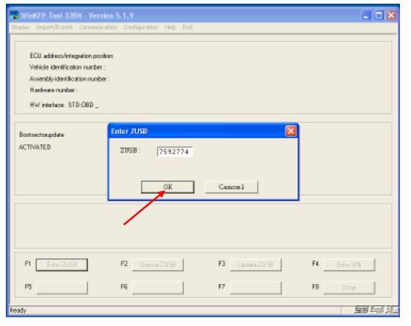Click the F1 Enter ZUSB button
The width and height of the screenshot is (411, 326).
62,264
